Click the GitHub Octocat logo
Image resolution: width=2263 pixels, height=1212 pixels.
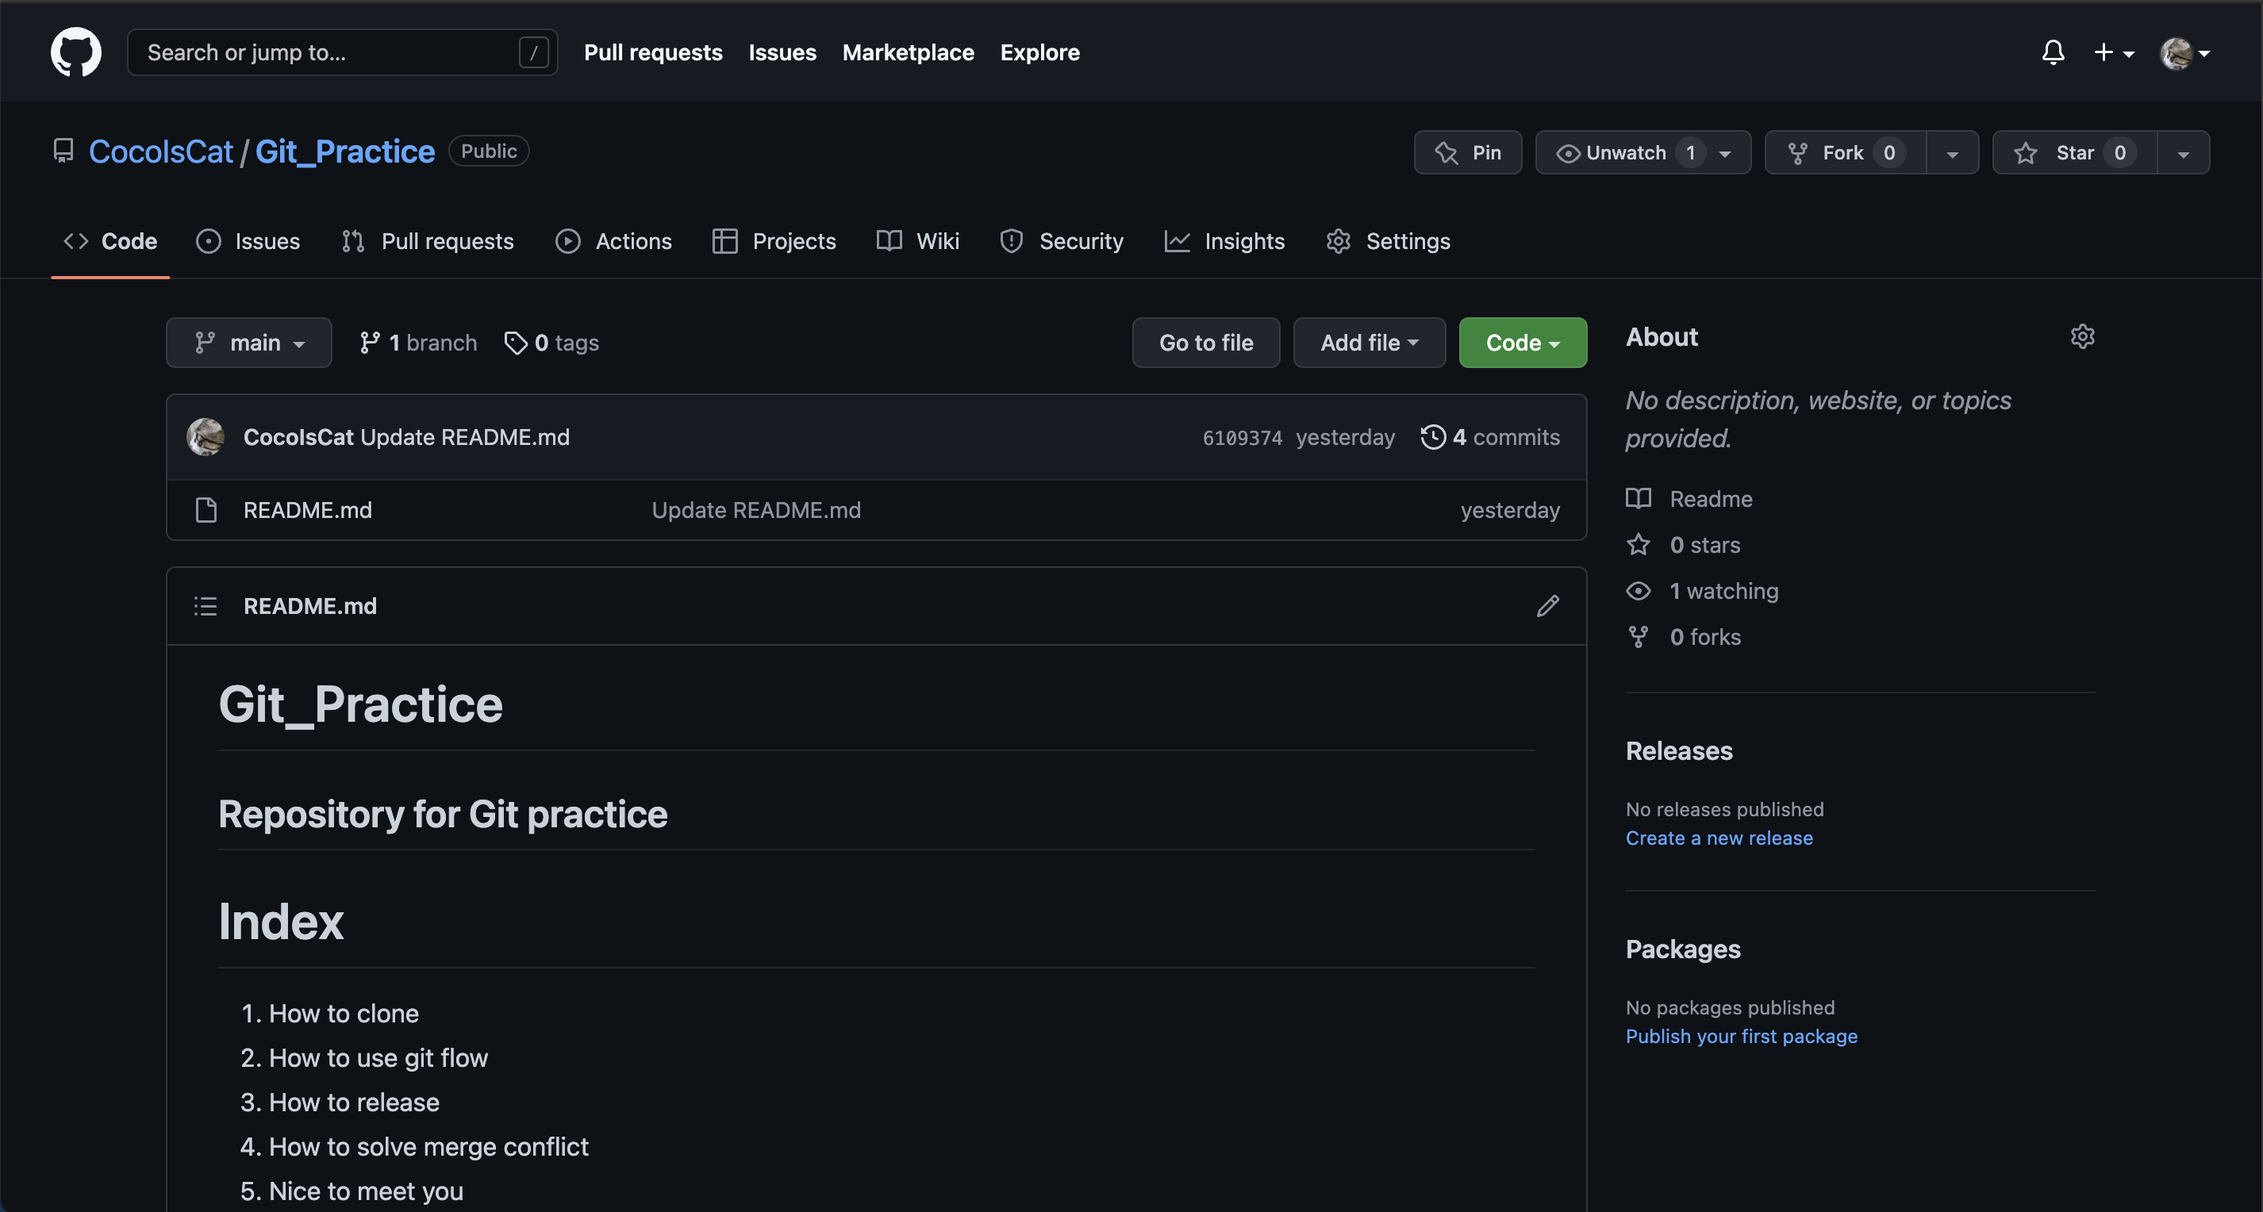(x=75, y=52)
